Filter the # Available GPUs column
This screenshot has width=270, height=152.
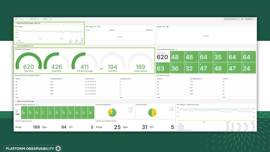[131, 79]
